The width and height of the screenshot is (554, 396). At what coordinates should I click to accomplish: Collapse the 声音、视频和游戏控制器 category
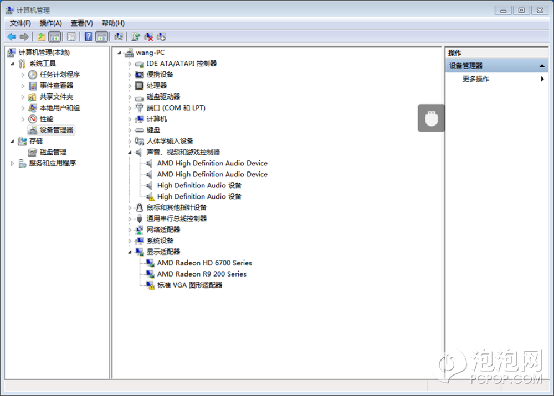[130, 152]
